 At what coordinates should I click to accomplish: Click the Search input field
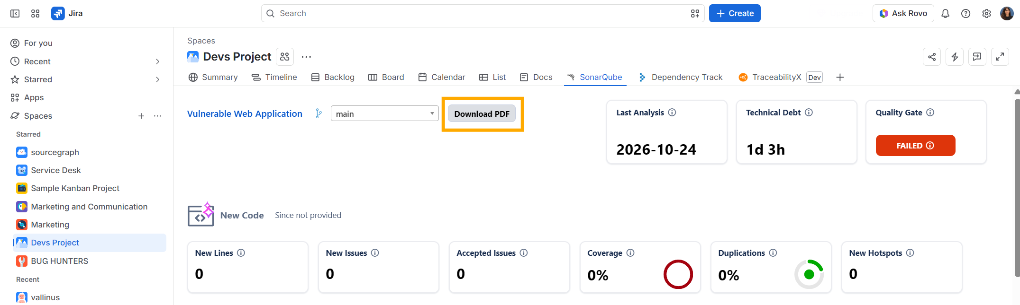point(483,13)
